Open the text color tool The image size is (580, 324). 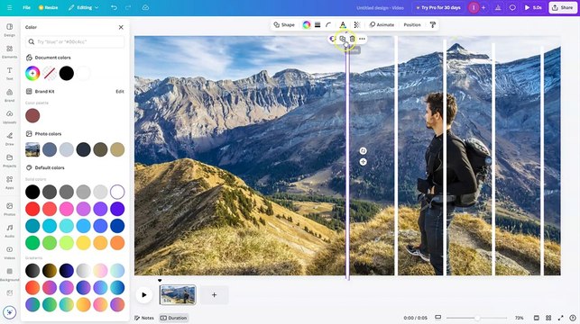click(343, 24)
